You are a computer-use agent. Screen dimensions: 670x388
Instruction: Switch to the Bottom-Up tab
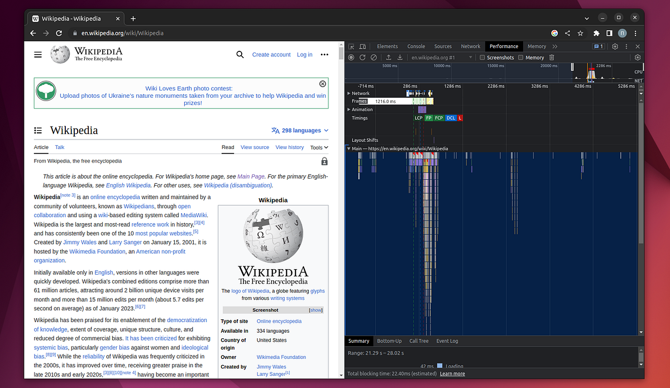[389, 341]
